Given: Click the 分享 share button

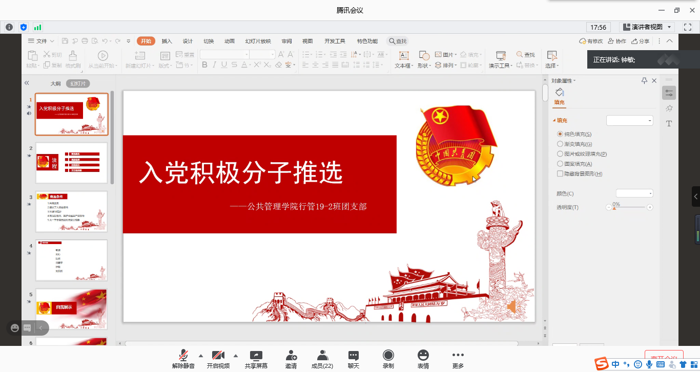Looking at the screenshot, I should click(x=641, y=41).
